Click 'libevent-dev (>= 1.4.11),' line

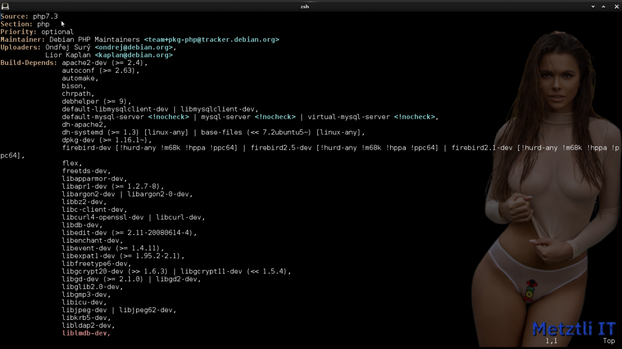coord(113,249)
